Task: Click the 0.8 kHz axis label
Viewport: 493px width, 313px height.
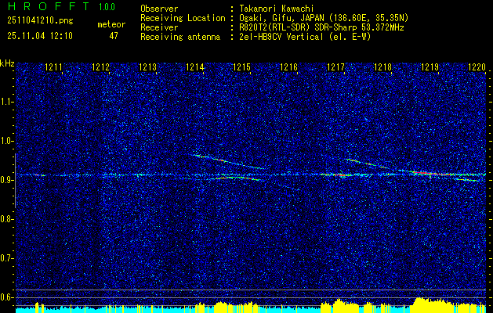Action: pos(5,219)
